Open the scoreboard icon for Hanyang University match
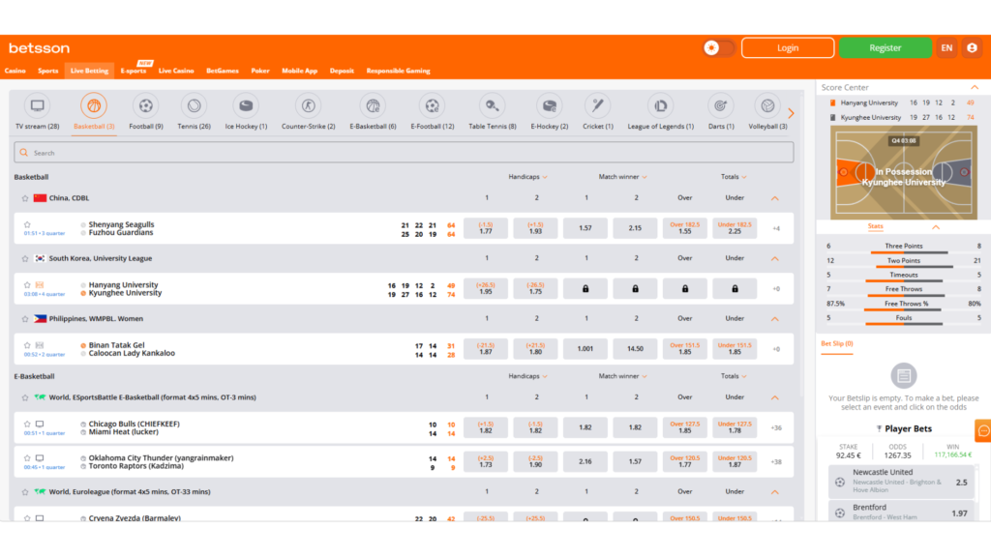991x557 pixels. pos(39,285)
